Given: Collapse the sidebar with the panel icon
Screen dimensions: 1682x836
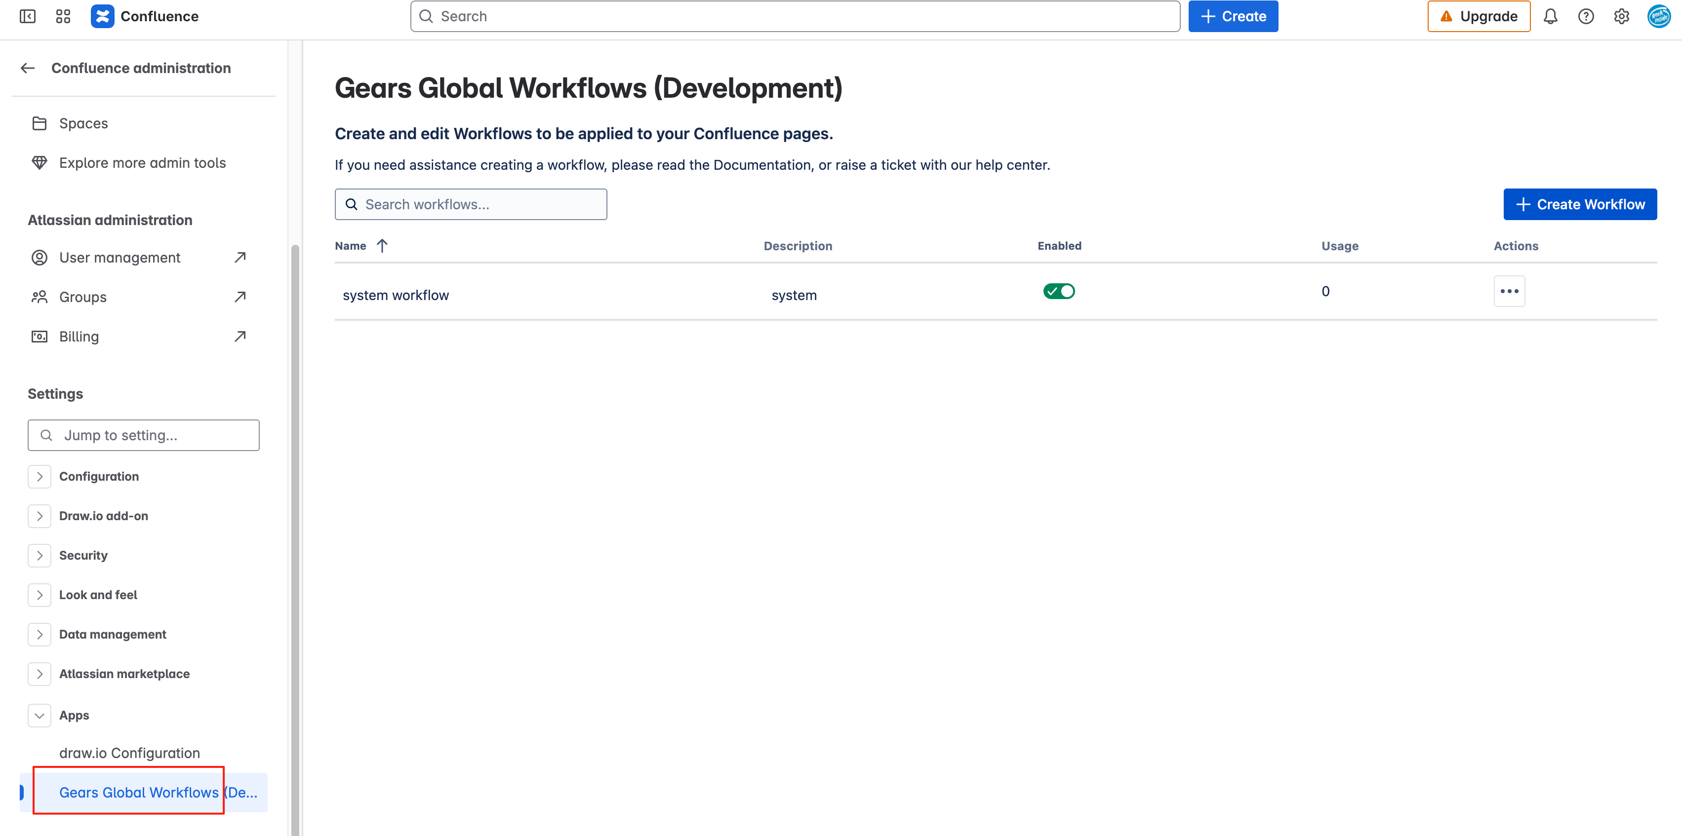Looking at the screenshot, I should click(28, 16).
